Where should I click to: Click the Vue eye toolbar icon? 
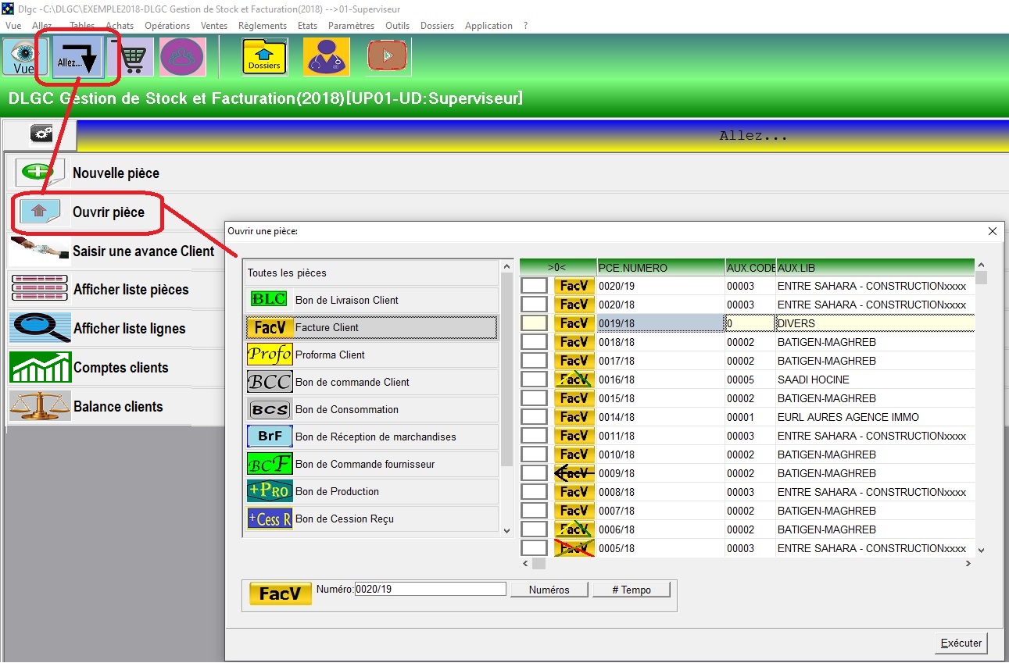(x=24, y=57)
